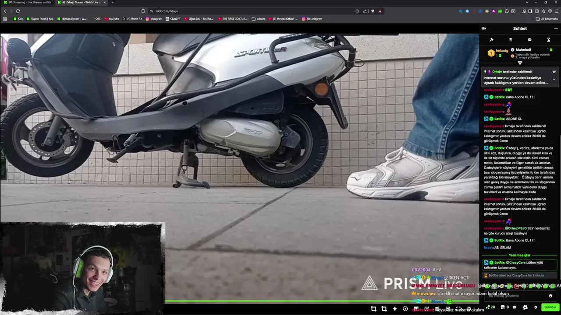561x315 pixels.
Task: Open the YouTube bookmark
Action: [x=112, y=19]
